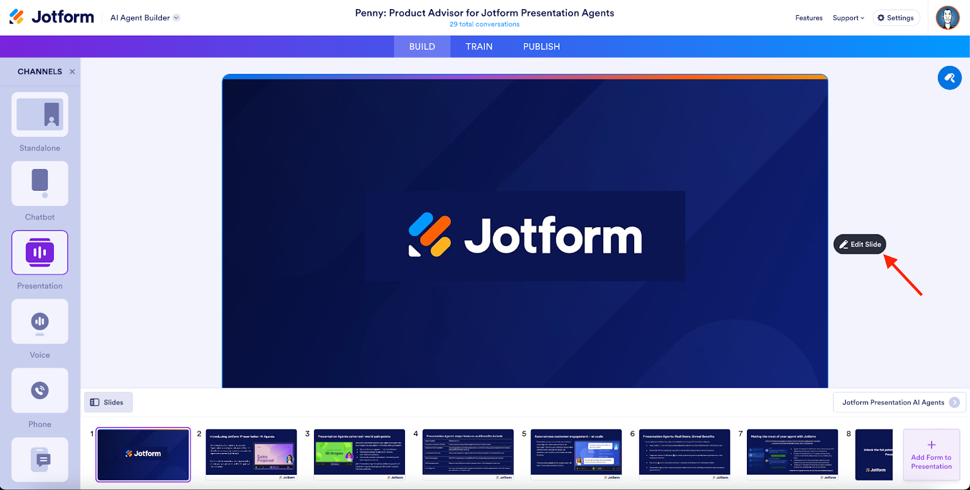Select slide 2 thumbnail Introducing Jotform Presentation Agents

[252, 455]
